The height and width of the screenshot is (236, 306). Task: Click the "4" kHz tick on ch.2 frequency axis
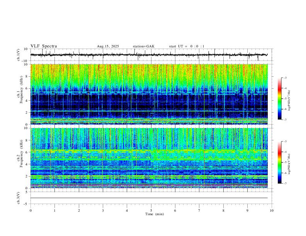pos(27,164)
